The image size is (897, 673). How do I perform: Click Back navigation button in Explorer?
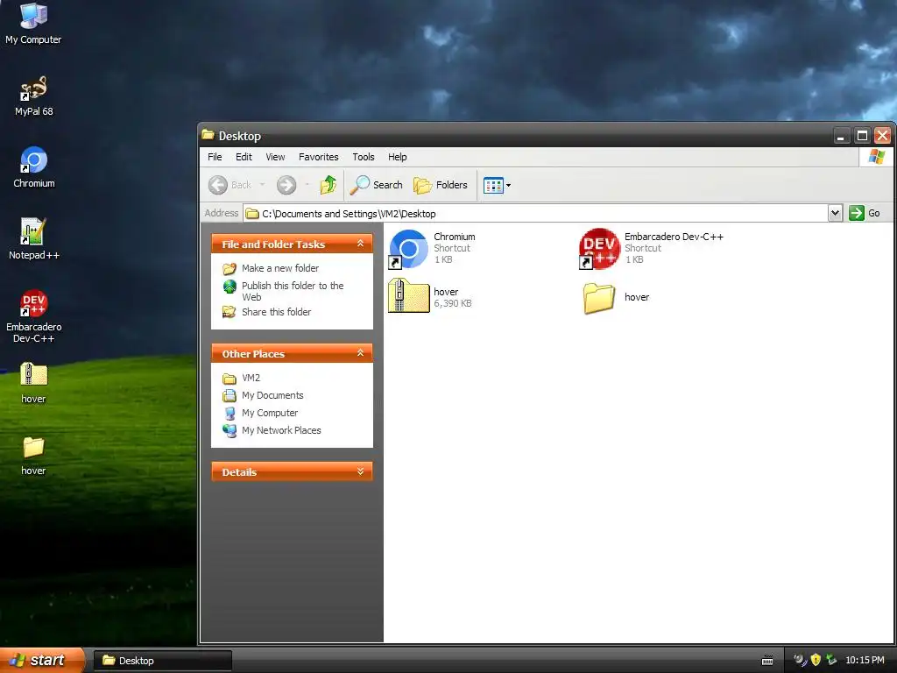(x=230, y=185)
